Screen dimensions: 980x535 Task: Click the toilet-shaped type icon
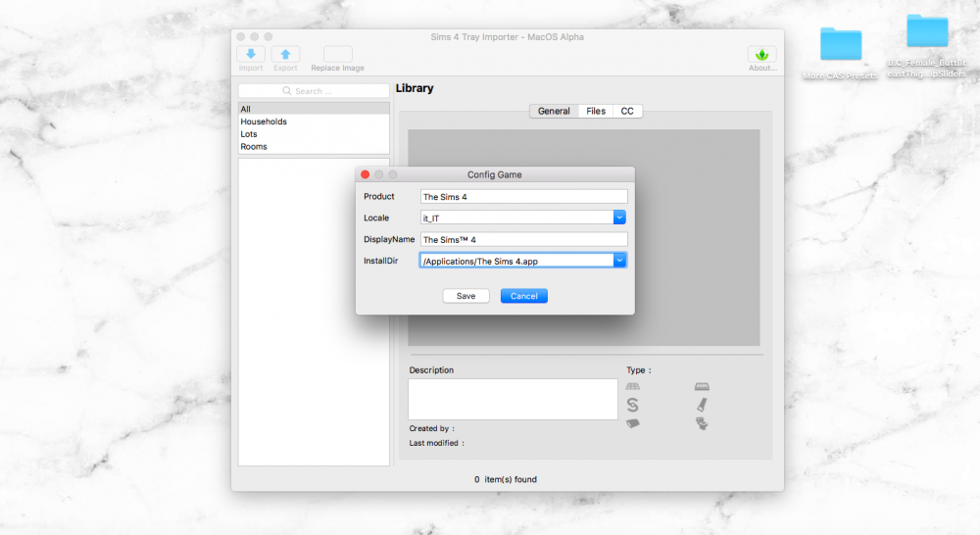pyautogui.click(x=702, y=423)
